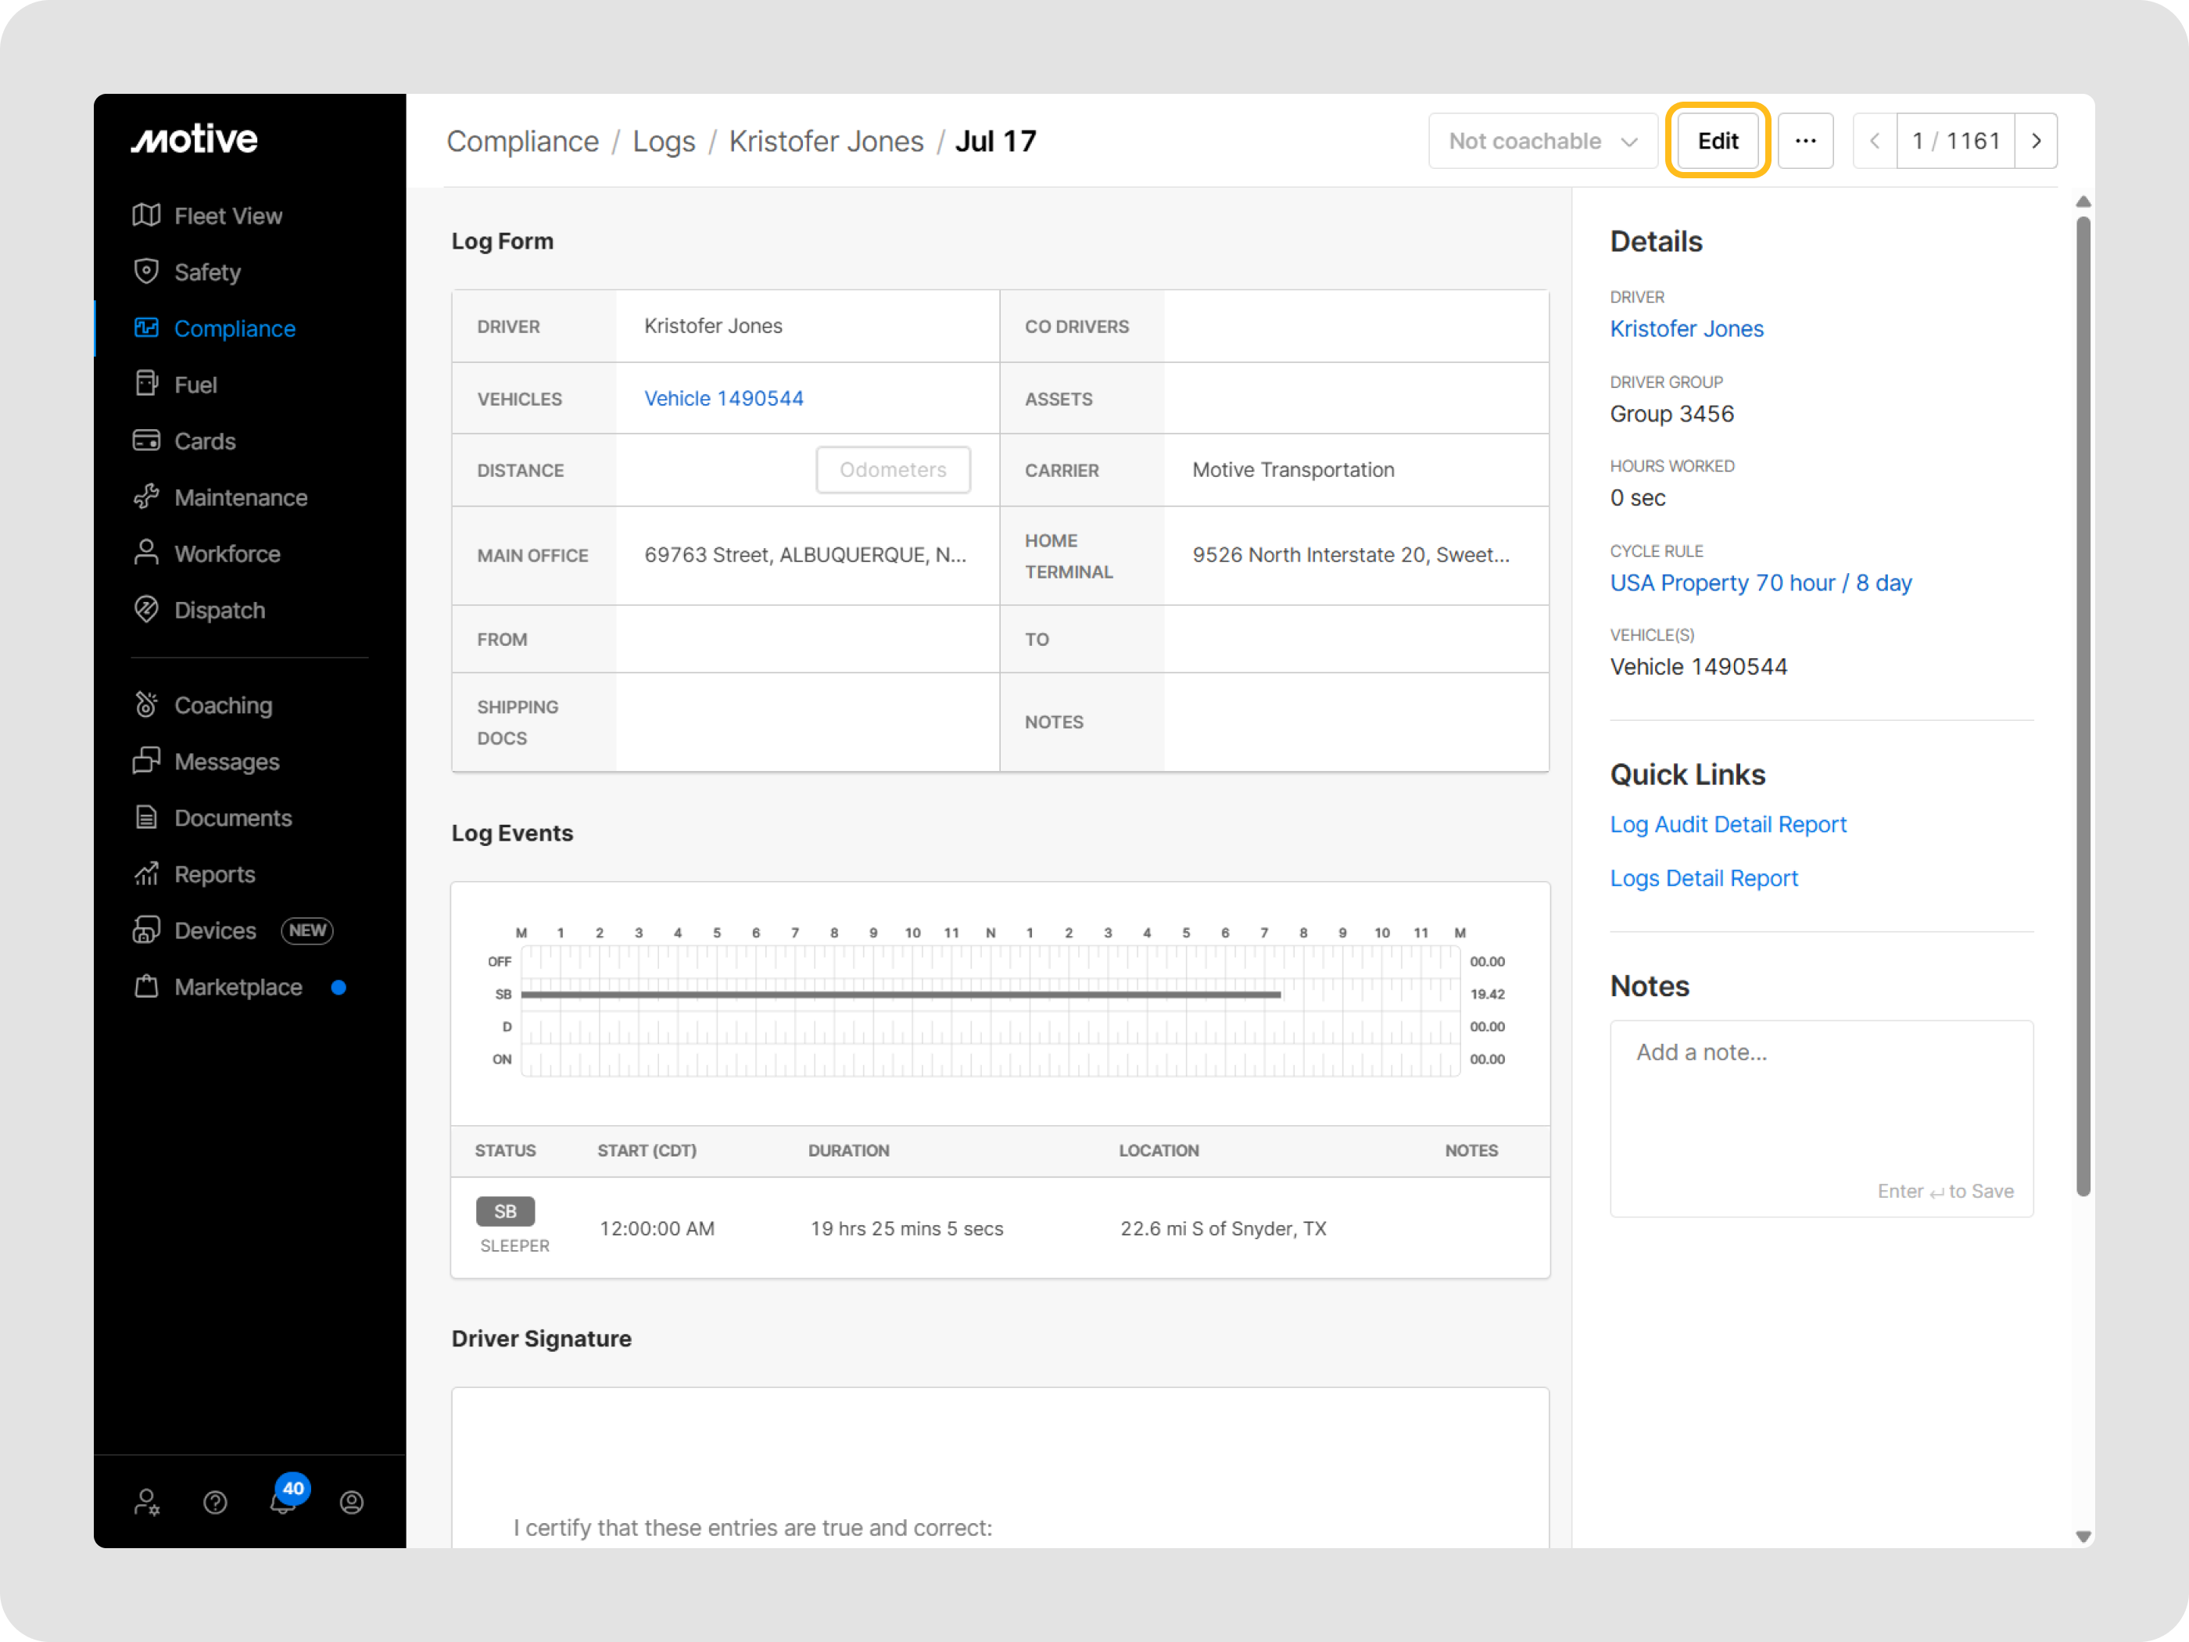Go to previous log with left chevron
The width and height of the screenshot is (2189, 1642).
[1874, 141]
